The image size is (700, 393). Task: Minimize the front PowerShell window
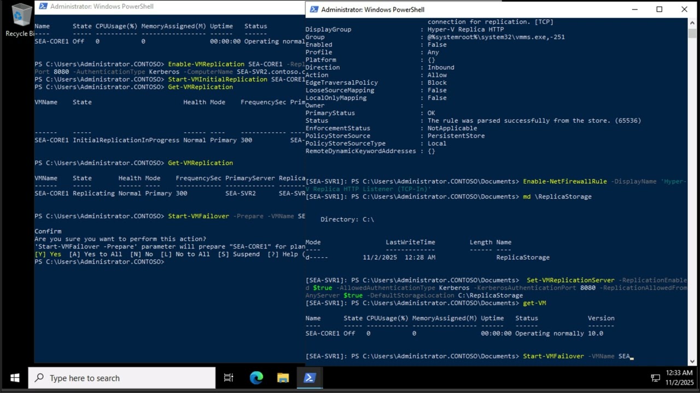coord(634,9)
